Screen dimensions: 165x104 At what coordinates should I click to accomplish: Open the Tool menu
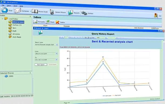15,6
